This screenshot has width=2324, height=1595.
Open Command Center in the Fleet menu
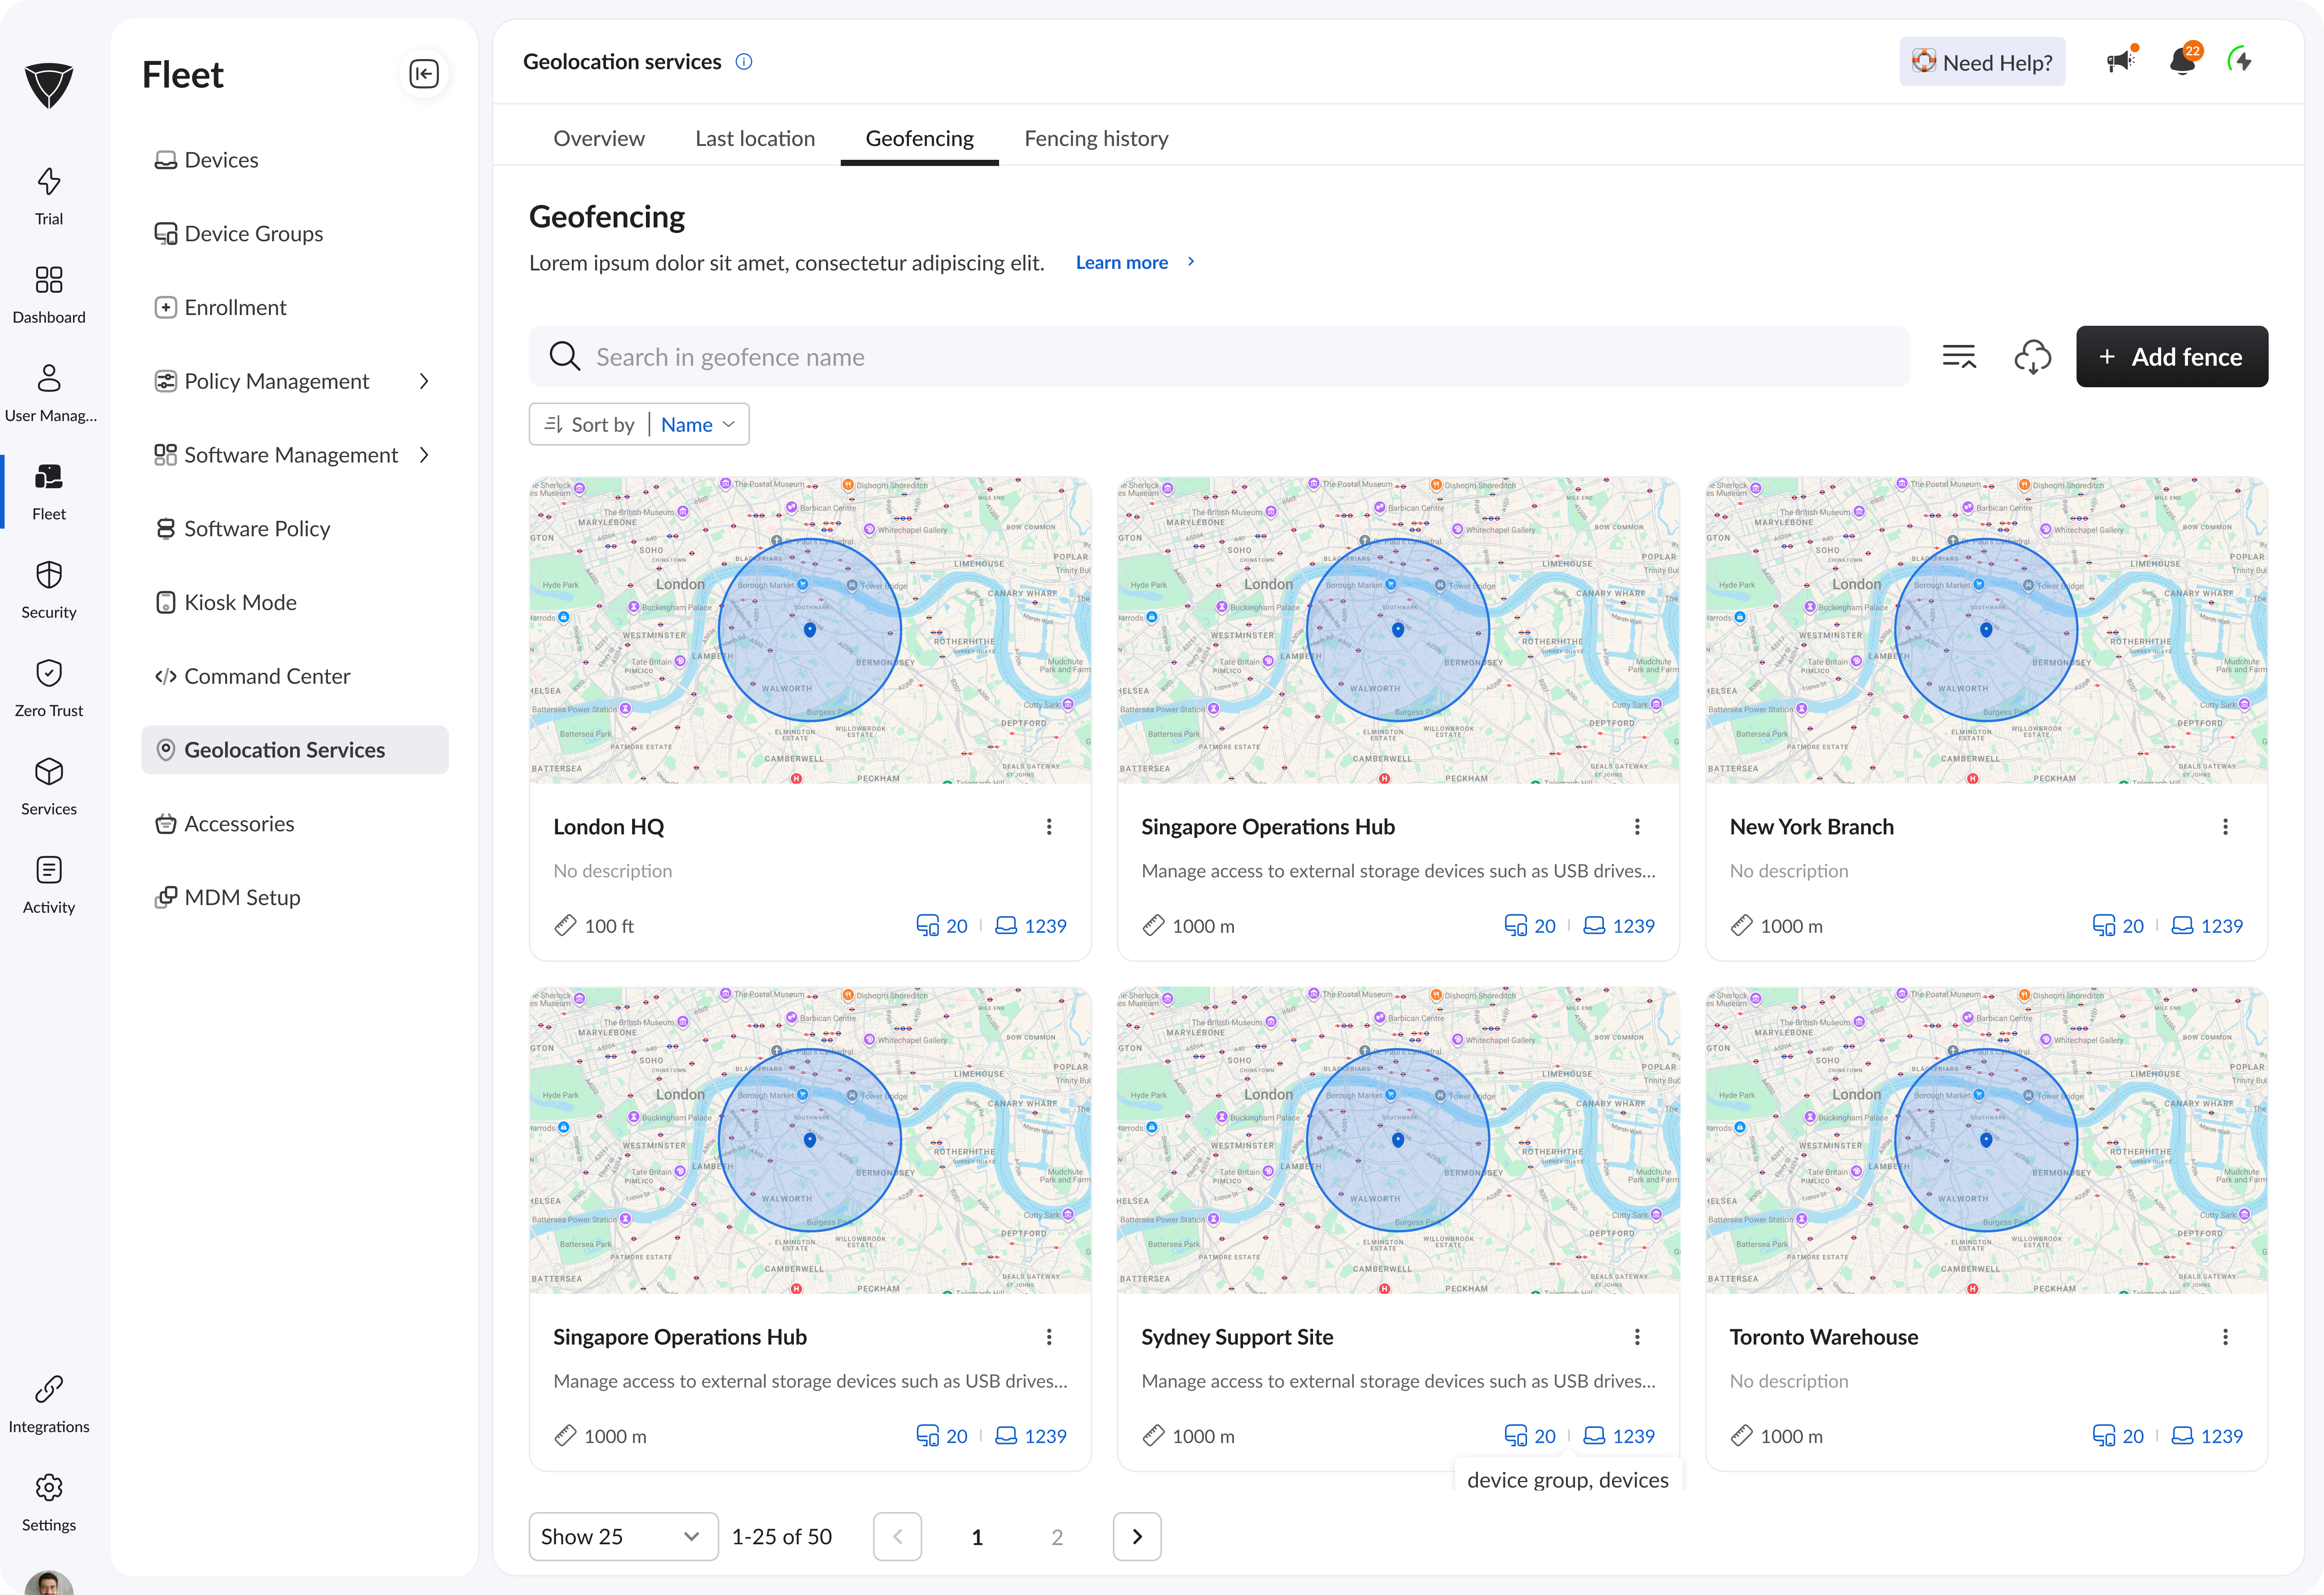point(295,677)
